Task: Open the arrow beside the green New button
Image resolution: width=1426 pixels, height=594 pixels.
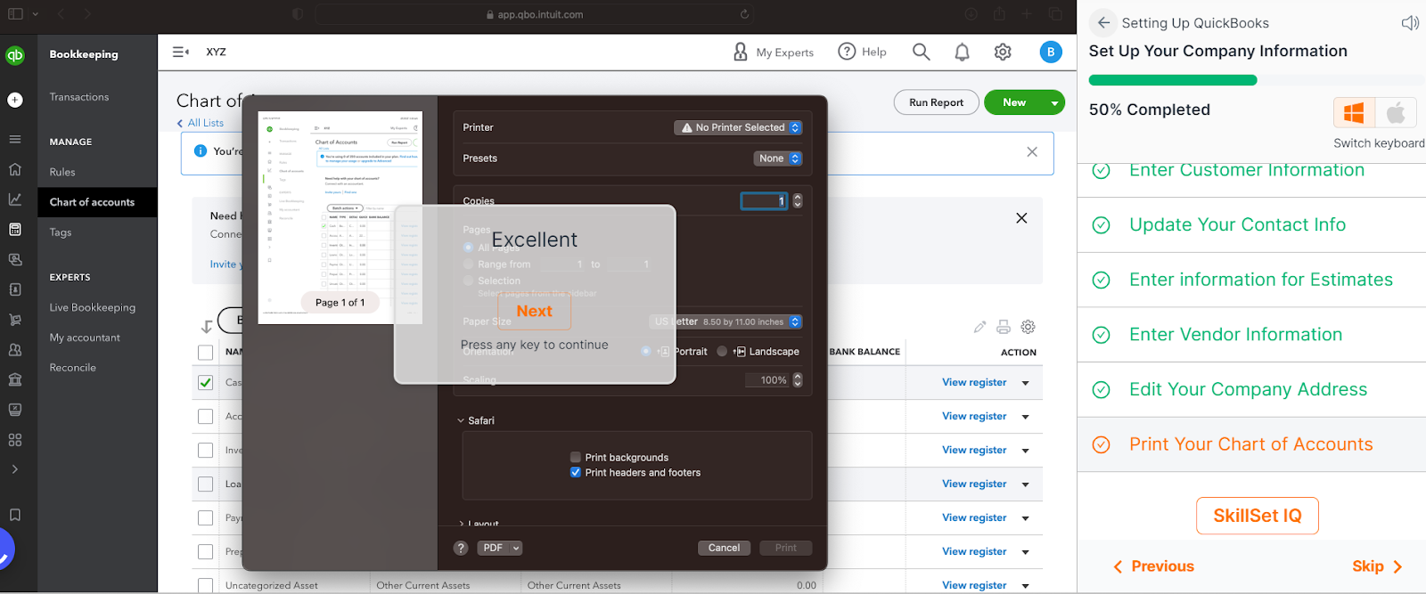Action: tap(1054, 102)
